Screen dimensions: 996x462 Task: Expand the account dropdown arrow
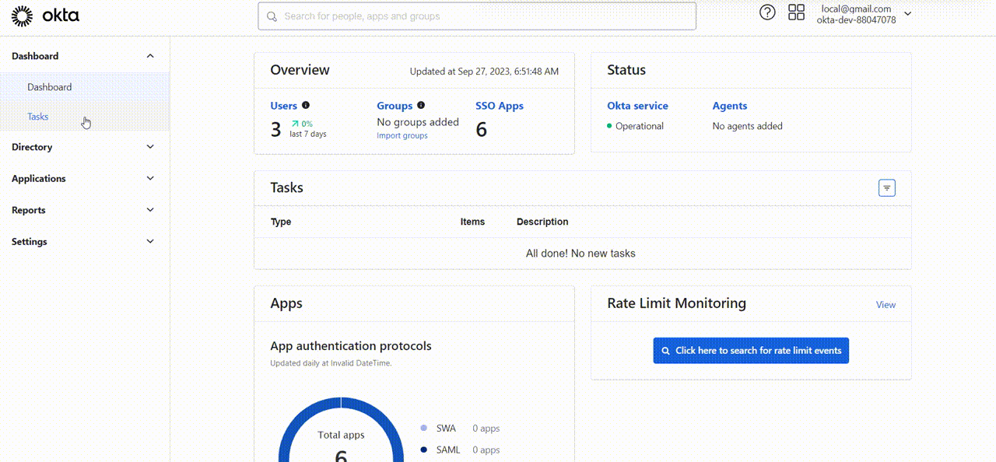click(907, 14)
